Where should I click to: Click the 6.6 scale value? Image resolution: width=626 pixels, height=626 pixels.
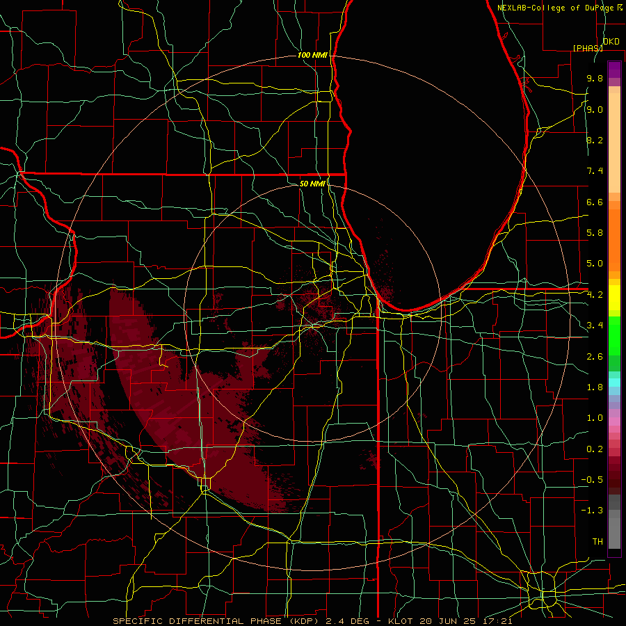point(595,202)
